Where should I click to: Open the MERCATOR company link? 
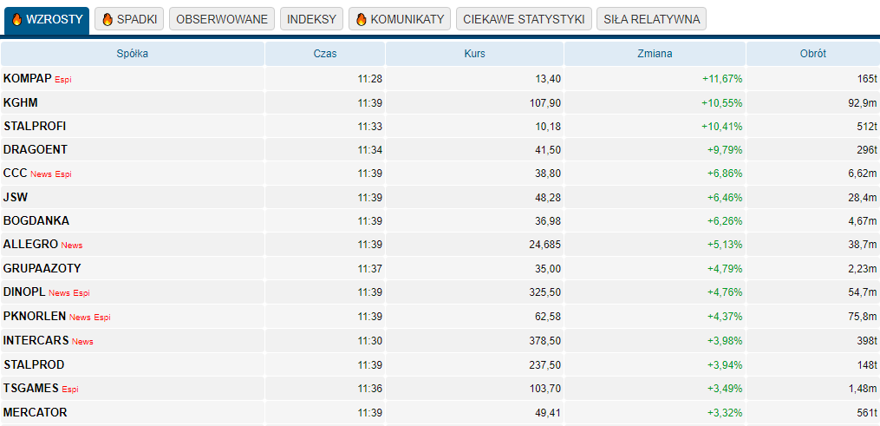coord(36,412)
